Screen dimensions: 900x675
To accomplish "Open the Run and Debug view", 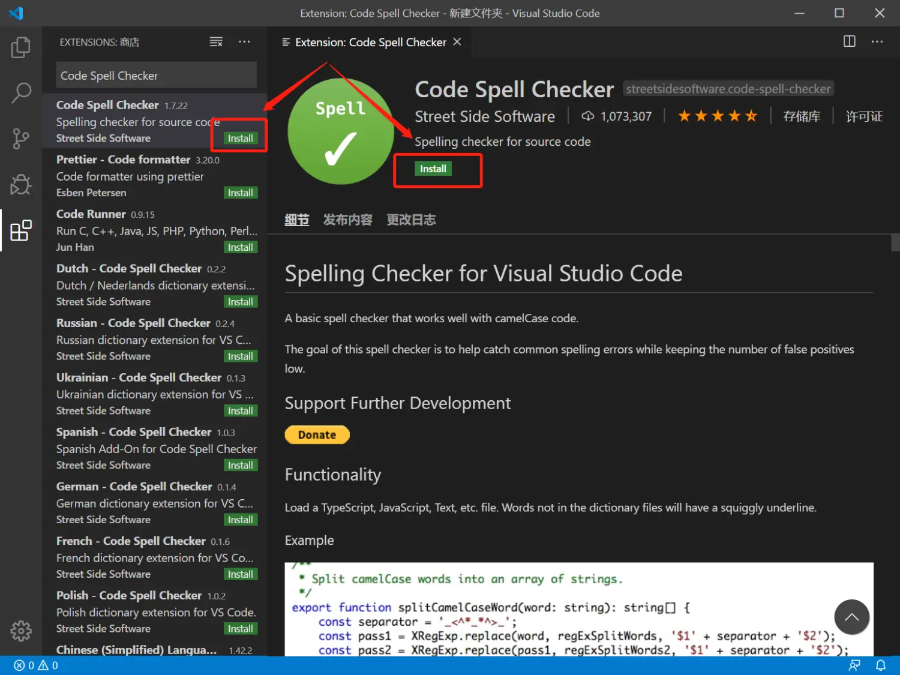I will pyautogui.click(x=21, y=184).
